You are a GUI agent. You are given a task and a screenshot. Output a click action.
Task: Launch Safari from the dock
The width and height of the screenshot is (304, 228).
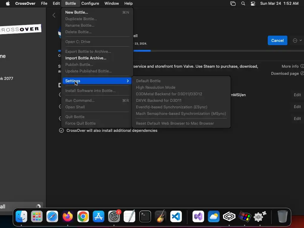pos(52,216)
